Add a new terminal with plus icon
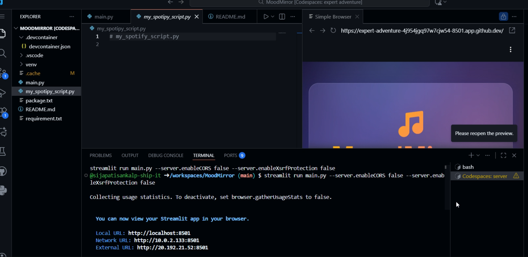Viewport: 528px width, 257px height. click(471, 155)
